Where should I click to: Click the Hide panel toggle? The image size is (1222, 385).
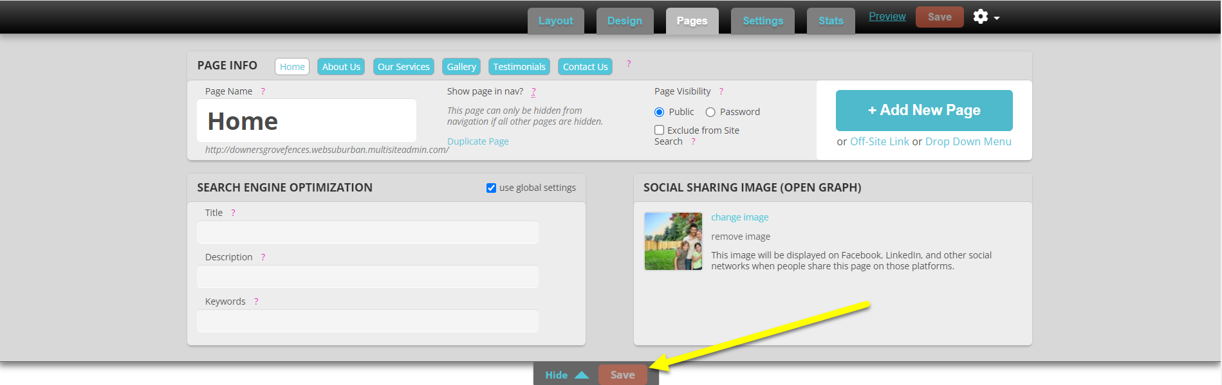(x=566, y=375)
